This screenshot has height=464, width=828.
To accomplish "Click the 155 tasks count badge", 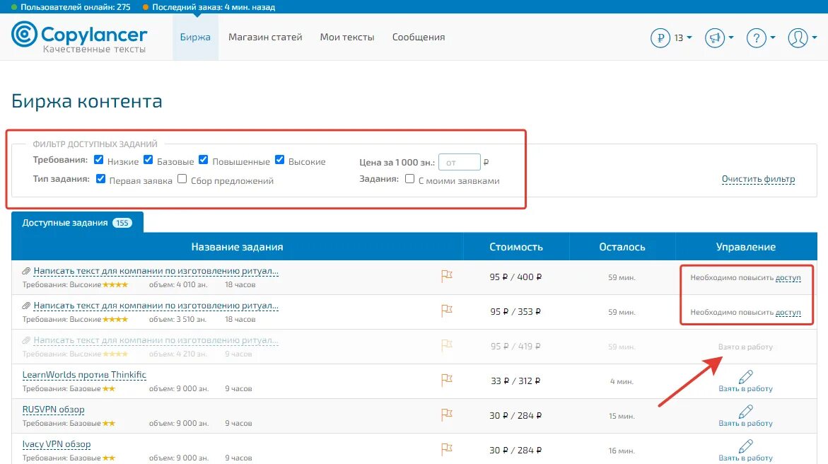I will coord(122,223).
